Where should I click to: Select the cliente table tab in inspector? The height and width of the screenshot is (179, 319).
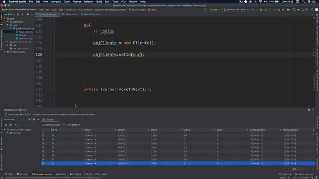point(49,120)
